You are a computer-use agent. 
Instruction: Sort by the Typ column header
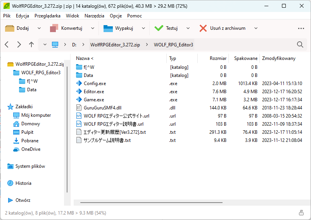[x=182, y=58]
